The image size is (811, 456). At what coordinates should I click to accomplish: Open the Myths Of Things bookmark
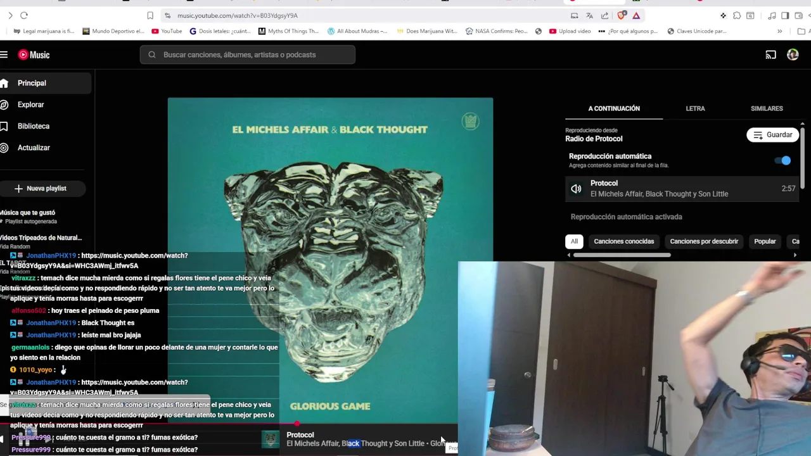(x=288, y=31)
